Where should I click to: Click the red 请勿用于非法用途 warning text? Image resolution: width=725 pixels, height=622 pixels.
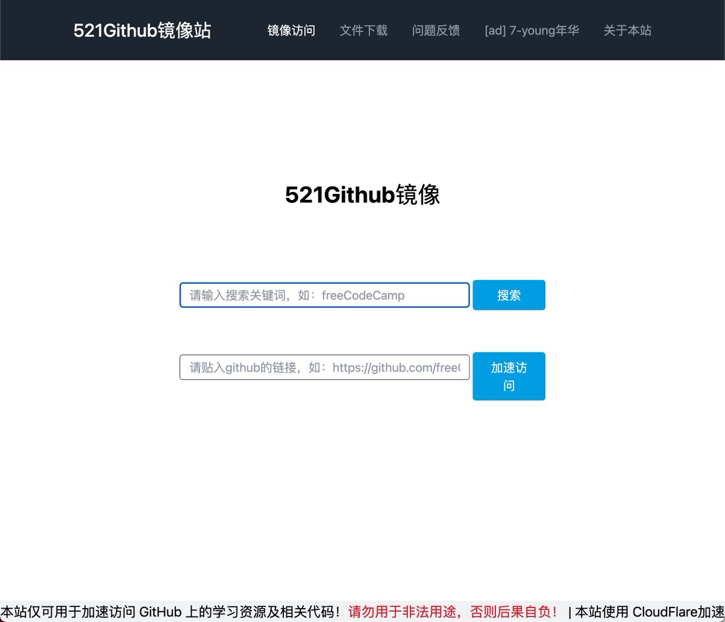(x=453, y=612)
